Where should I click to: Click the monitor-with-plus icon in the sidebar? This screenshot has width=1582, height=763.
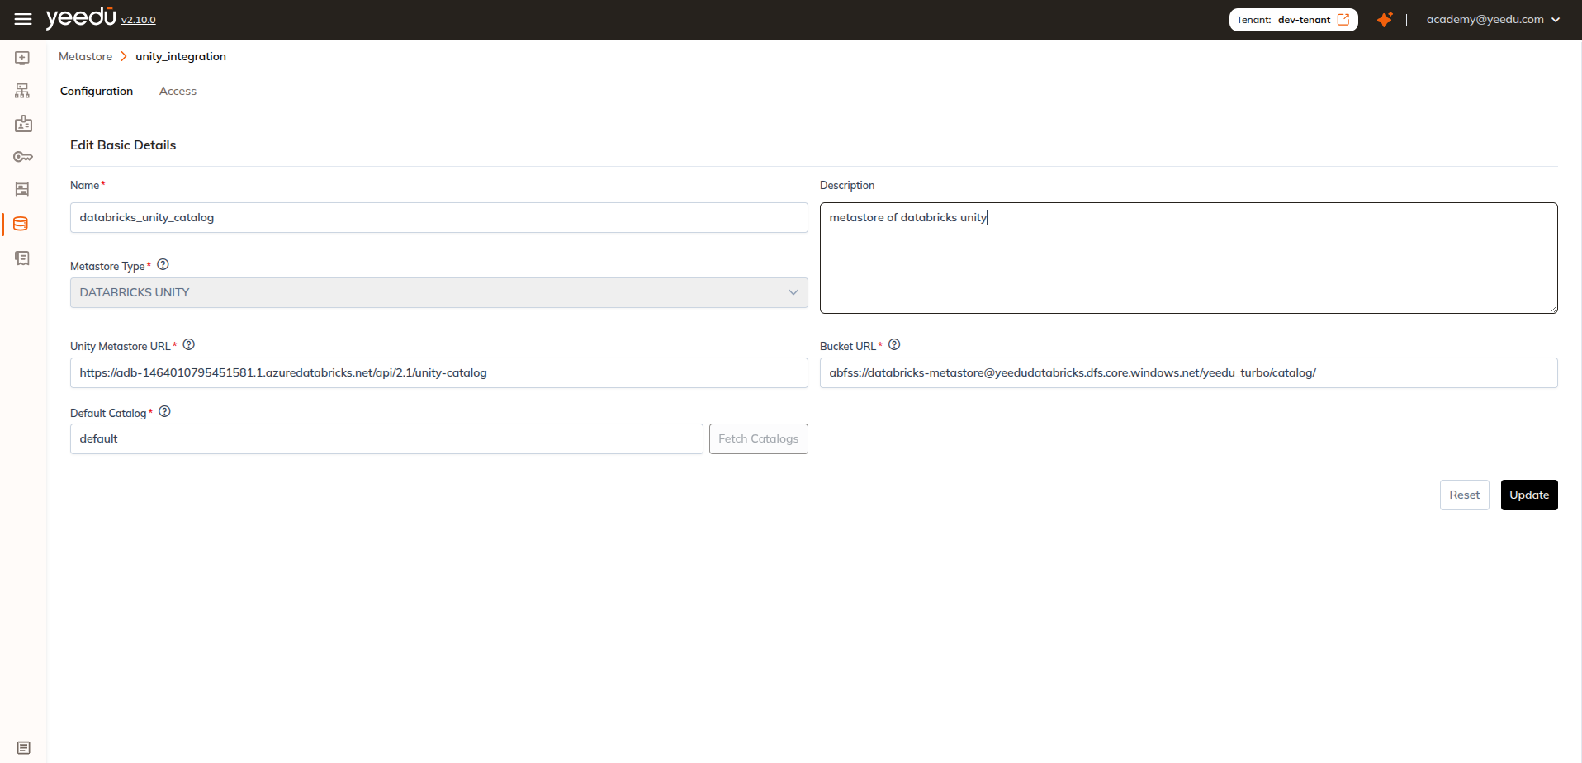pyautogui.click(x=22, y=58)
